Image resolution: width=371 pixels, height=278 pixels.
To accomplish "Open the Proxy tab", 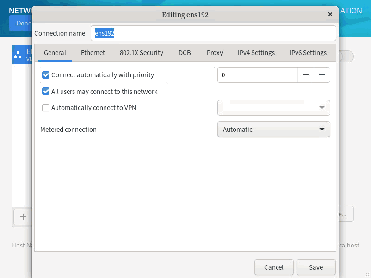I will coord(215,53).
